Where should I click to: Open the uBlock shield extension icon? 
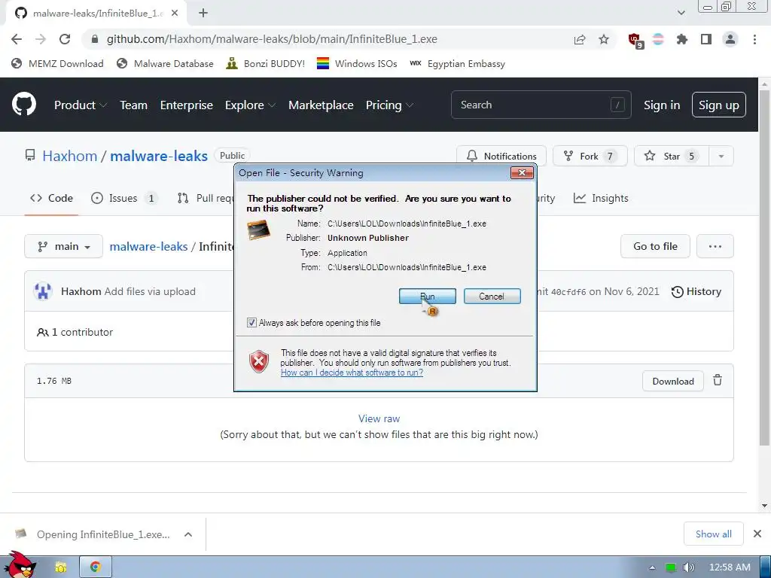click(635, 40)
